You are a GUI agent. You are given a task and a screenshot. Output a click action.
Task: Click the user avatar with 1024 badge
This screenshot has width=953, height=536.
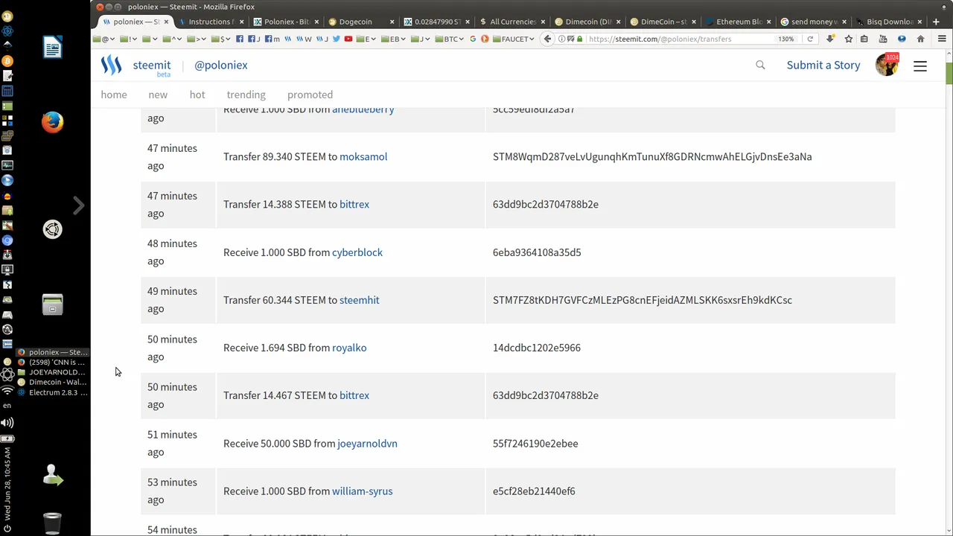[x=886, y=65]
